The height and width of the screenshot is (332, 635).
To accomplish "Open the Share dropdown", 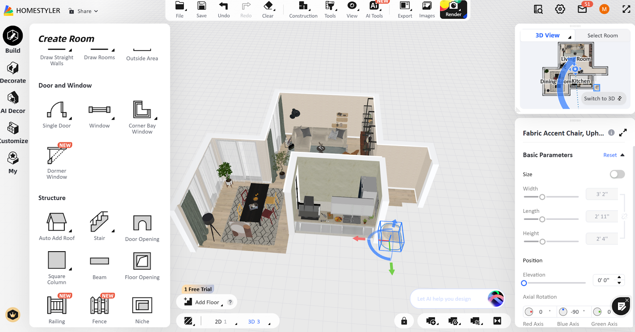I will pos(83,11).
